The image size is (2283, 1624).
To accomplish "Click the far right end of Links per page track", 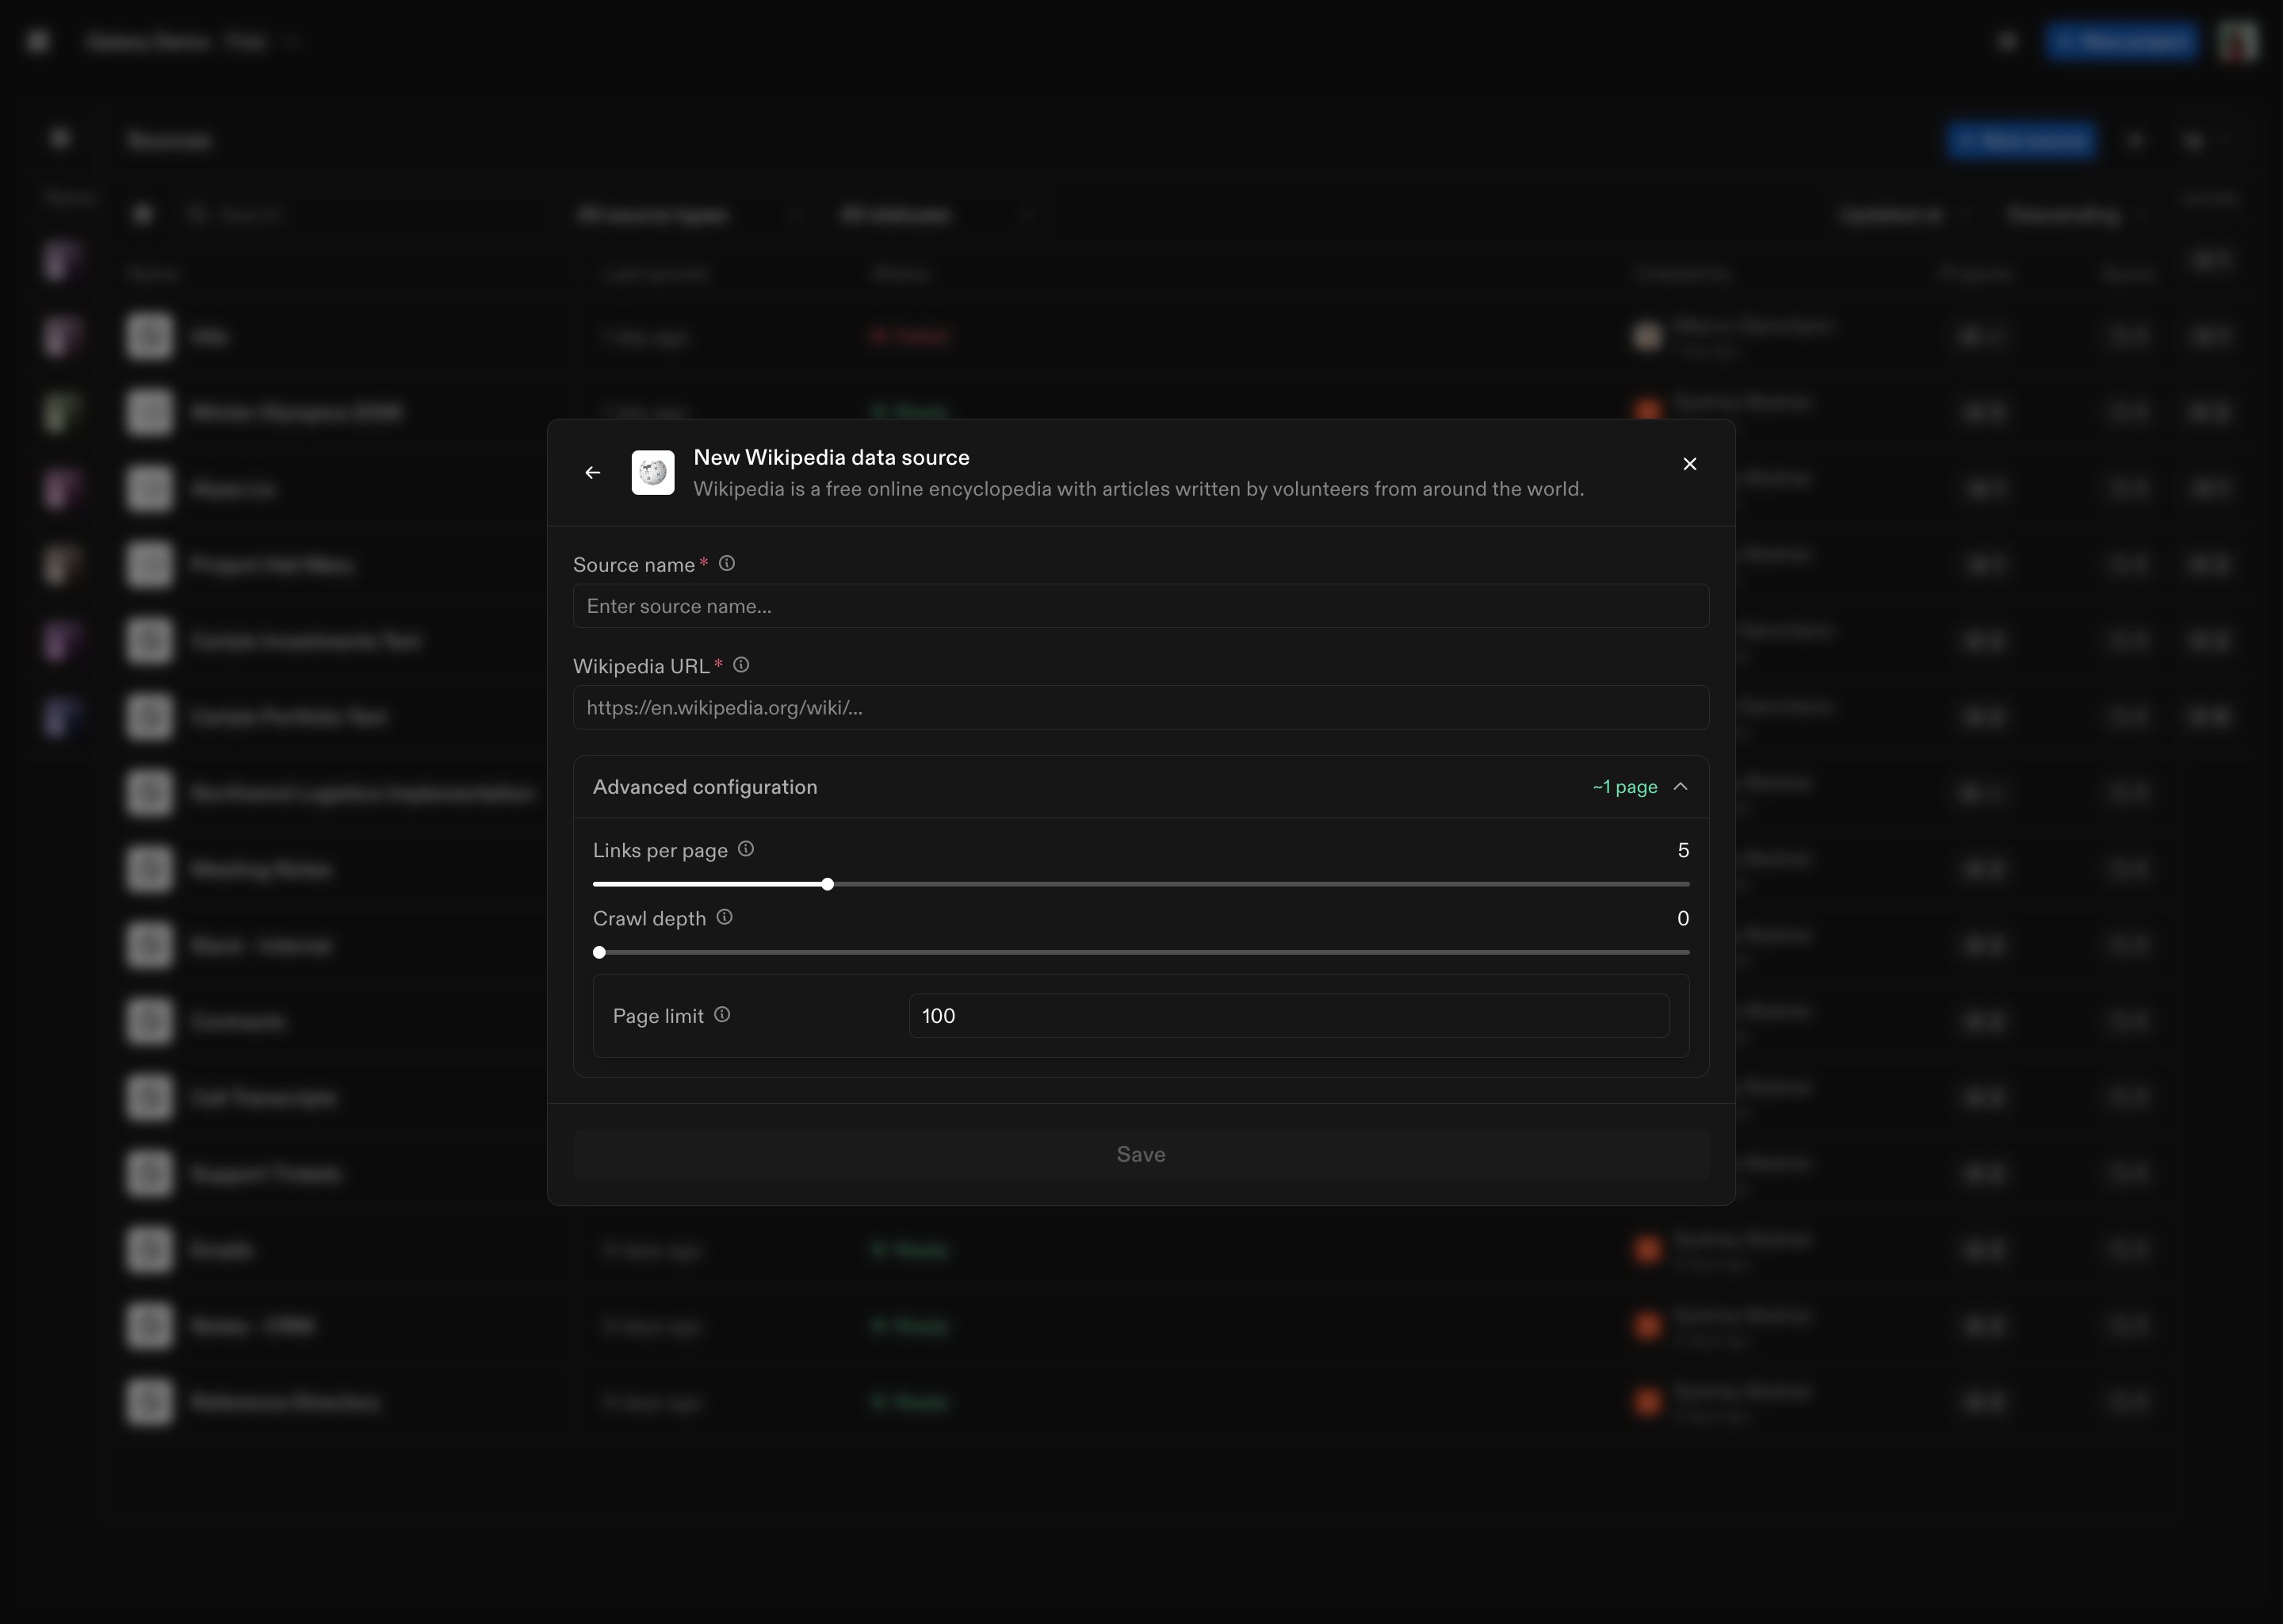I will tap(1685, 884).
